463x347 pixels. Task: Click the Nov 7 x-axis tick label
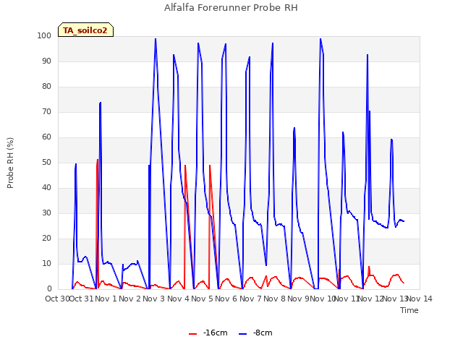pos(250,299)
